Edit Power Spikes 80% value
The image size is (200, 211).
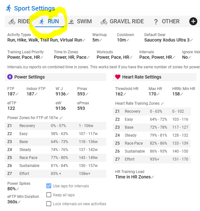[x=18, y=189]
